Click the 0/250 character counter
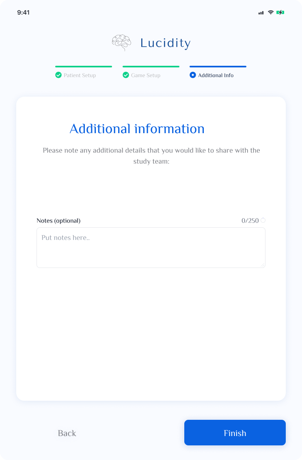The width and height of the screenshot is (302, 460). (x=250, y=220)
